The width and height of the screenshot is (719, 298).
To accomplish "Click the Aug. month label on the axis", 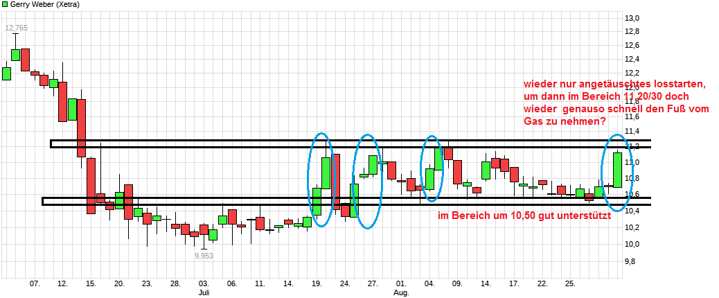I will pyautogui.click(x=402, y=292).
